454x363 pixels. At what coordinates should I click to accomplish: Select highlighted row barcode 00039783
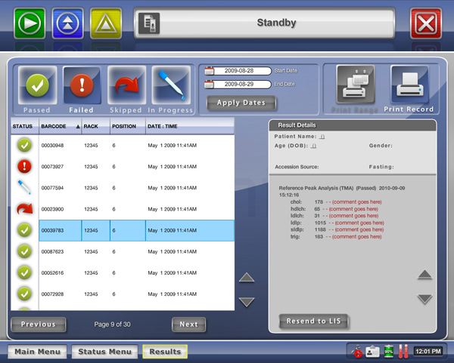coord(137,230)
